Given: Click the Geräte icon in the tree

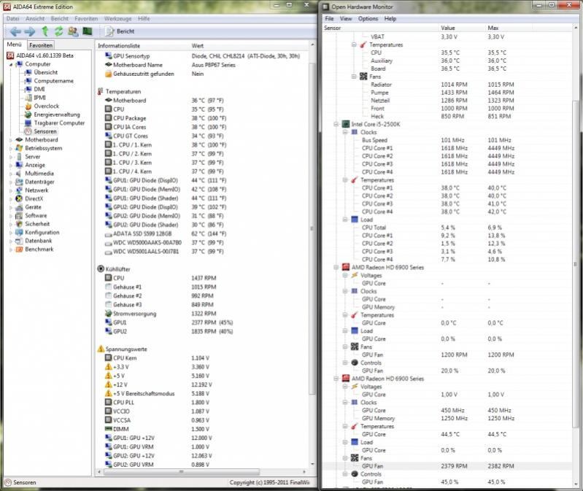Looking at the screenshot, I should coord(19,207).
